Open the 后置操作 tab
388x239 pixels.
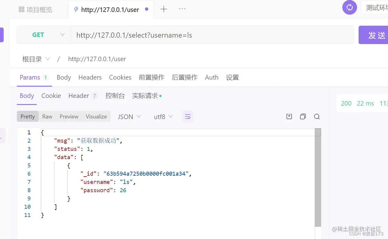click(x=184, y=77)
